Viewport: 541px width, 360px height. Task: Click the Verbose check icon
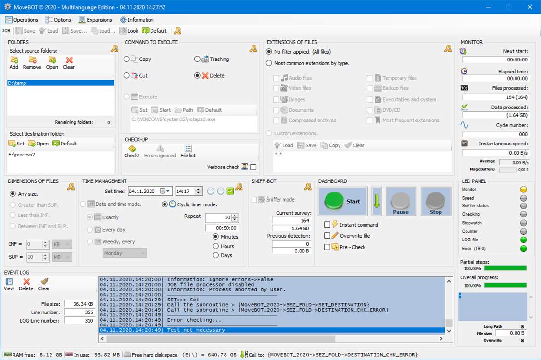click(x=245, y=167)
